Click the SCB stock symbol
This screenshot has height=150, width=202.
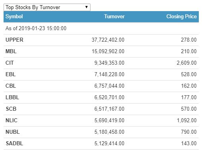[11, 109]
